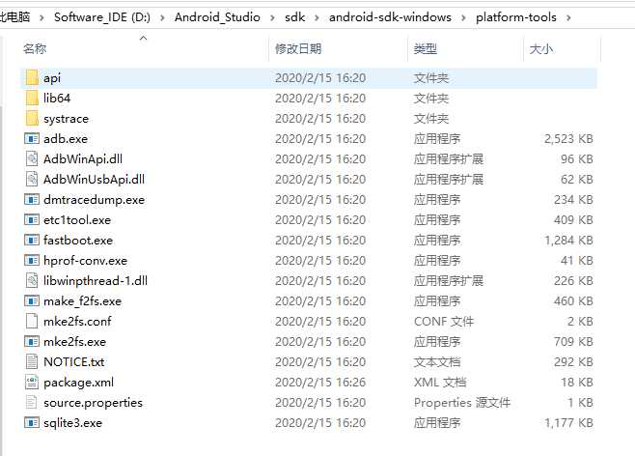Click the sqlite3.exe application icon

tap(32, 422)
